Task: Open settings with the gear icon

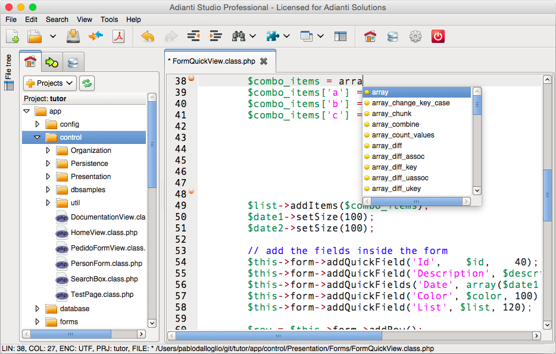Action: tap(416, 36)
